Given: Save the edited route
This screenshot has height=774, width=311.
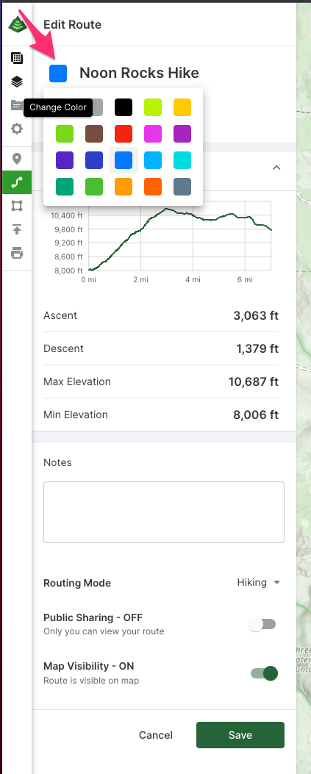Looking at the screenshot, I should coord(240,735).
